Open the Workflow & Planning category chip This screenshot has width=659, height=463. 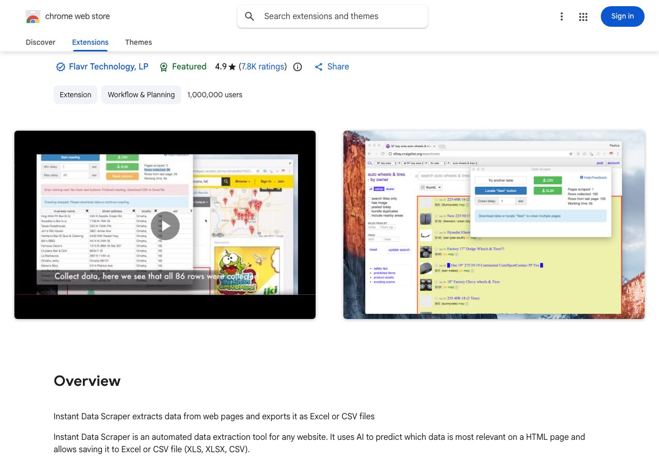click(x=141, y=95)
